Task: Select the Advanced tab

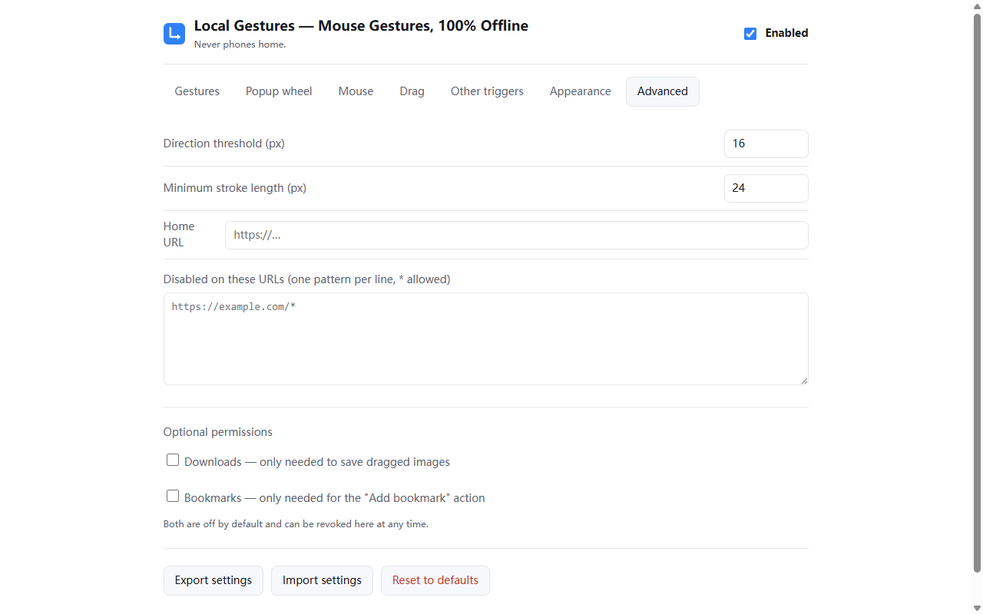Action: pos(663,91)
